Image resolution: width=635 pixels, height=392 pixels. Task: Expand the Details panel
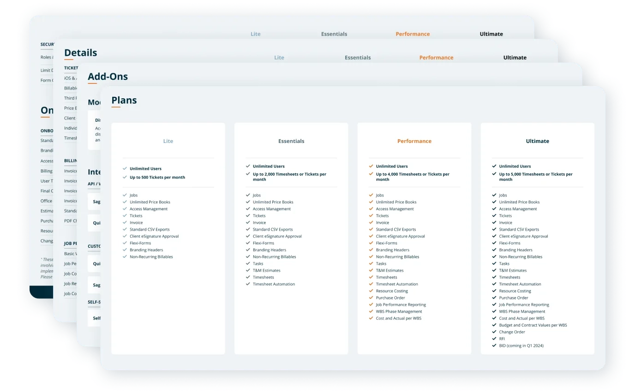pos(80,53)
